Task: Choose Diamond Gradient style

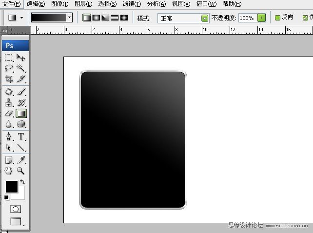Action: 124,18
